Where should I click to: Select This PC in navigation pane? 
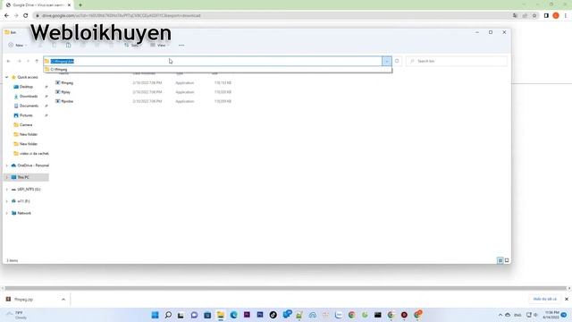pos(23,177)
